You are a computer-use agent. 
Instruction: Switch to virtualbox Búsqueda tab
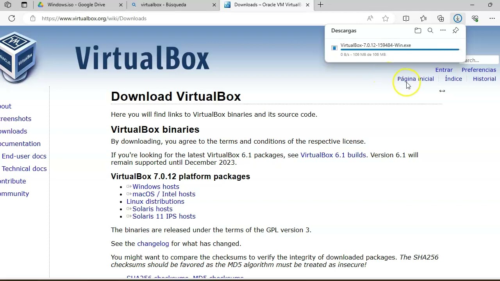tap(173, 5)
